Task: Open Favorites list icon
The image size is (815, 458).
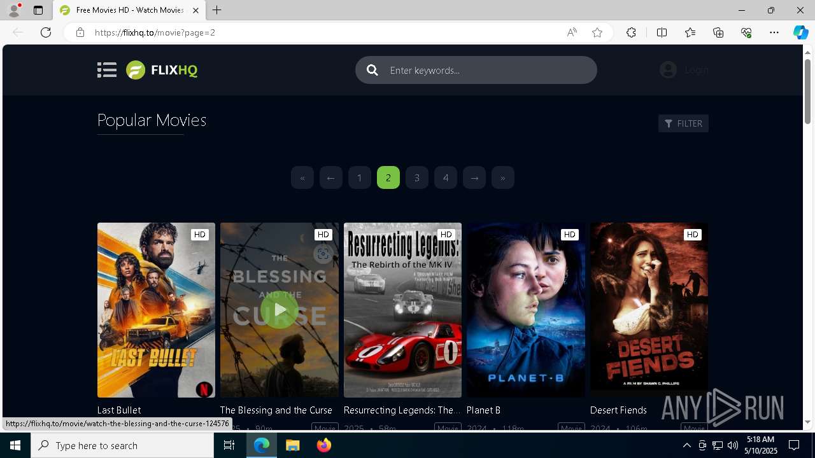Action: [x=690, y=32]
